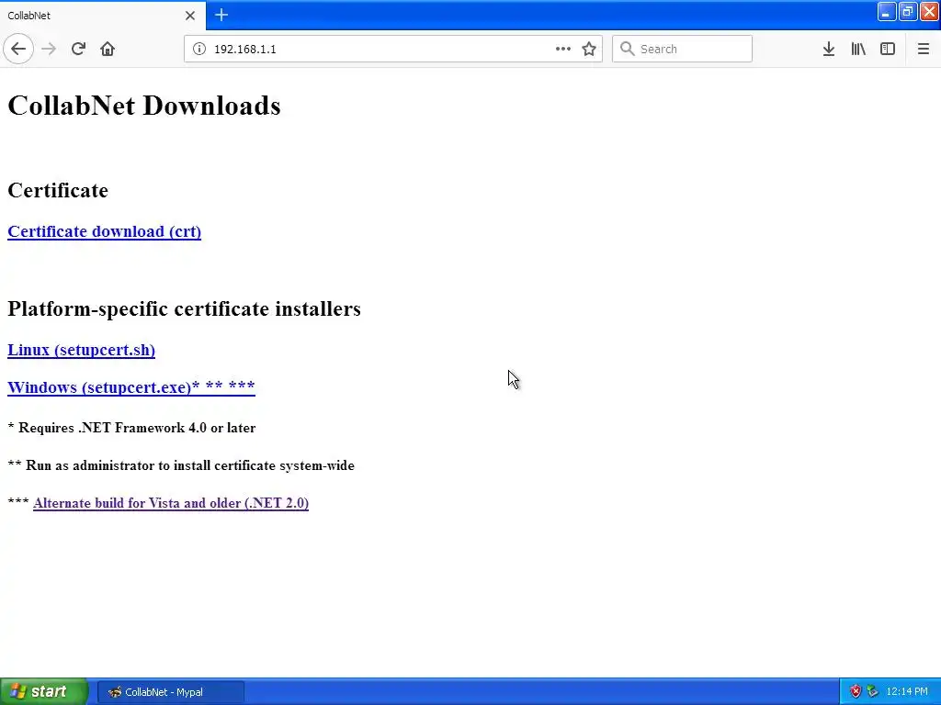Click the red security shield tray icon
The image size is (941, 705).
[x=856, y=691]
